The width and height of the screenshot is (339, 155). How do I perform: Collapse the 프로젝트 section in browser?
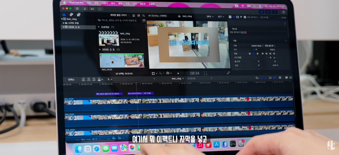coord(99,27)
